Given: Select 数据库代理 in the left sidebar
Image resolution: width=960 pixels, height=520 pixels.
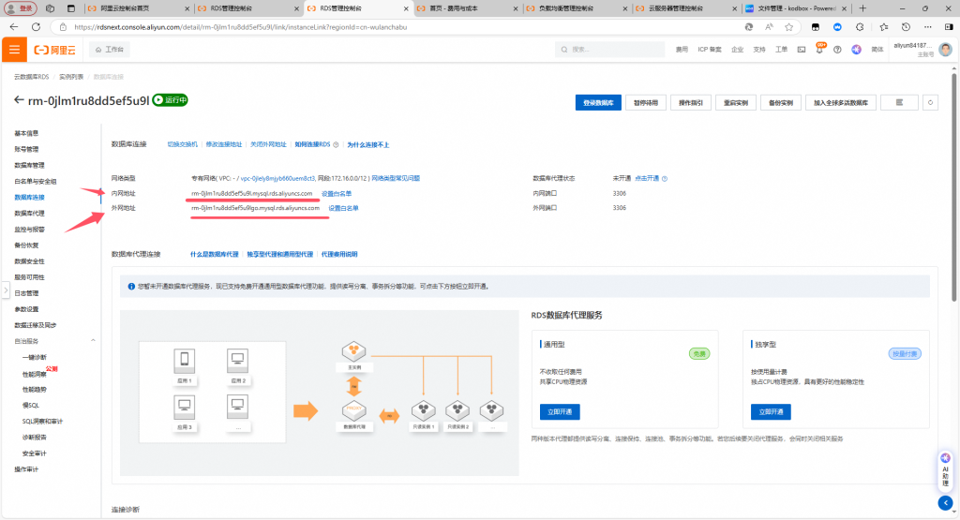Looking at the screenshot, I should 29,214.
